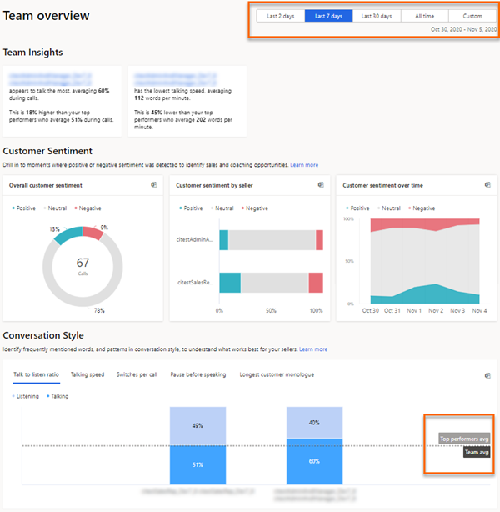Select the Talk to listen ratio tab
Image resolution: width=500 pixels, height=512 pixels.
click(x=36, y=375)
